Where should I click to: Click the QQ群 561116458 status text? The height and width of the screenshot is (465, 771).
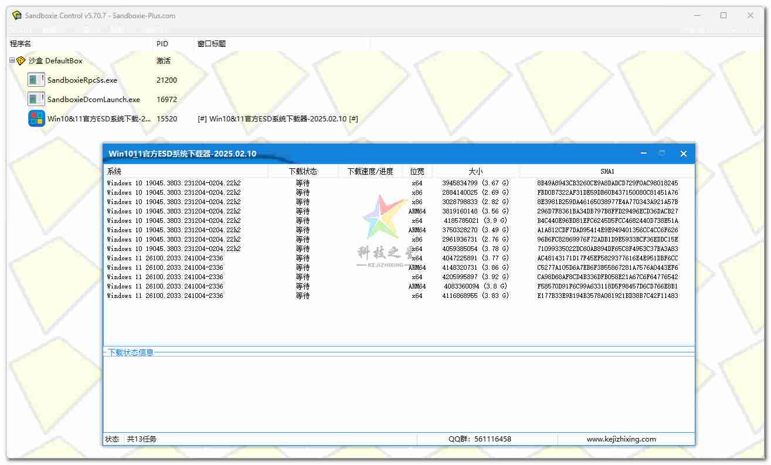480,439
